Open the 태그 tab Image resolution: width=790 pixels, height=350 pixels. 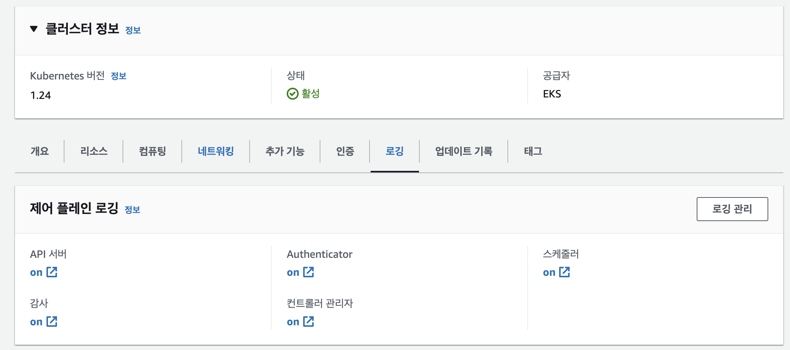click(533, 151)
